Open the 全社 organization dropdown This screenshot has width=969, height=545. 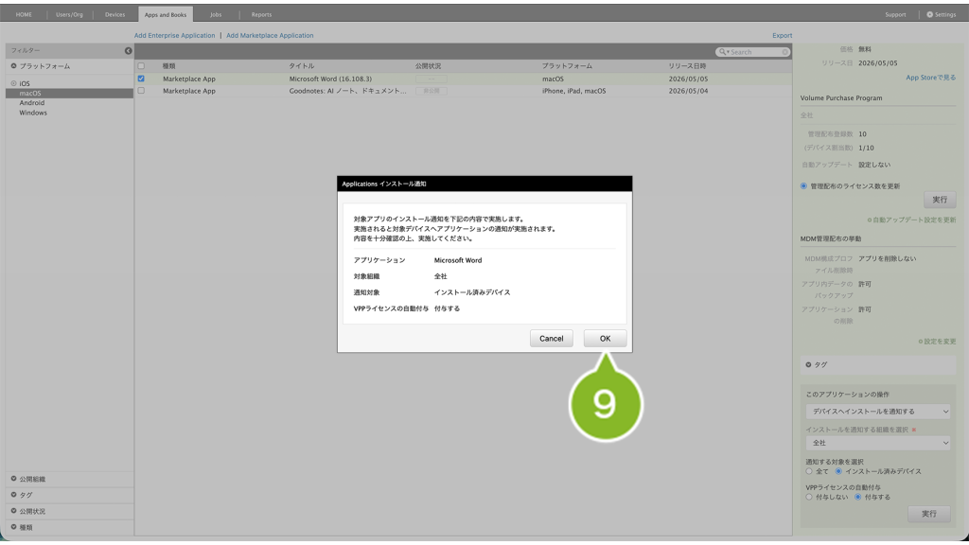(878, 443)
